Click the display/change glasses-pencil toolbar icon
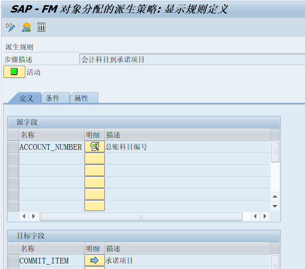This screenshot has height=269, width=305. (x=10, y=27)
